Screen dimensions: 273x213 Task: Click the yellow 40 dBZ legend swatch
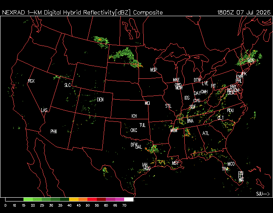tap(74, 199)
